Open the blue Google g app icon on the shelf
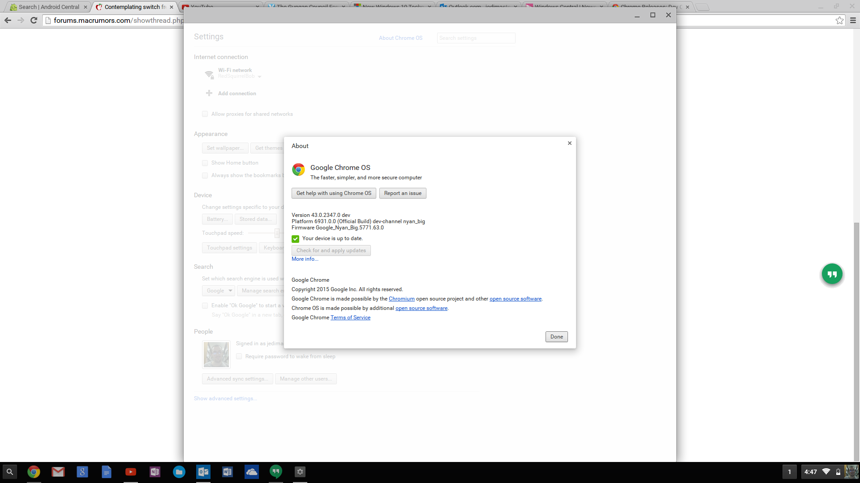Screen dimensions: 860x483 click(x=82, y=472)
